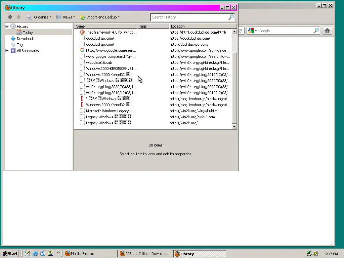Click scrollbar down arrow in history list

click(x=234, y=127)
